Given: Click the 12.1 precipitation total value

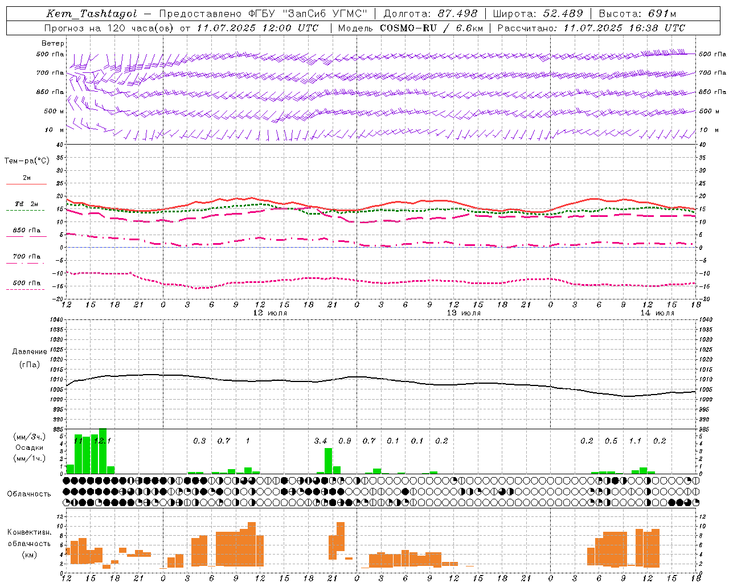Looking at the screenshot, I should click(103, 441).
